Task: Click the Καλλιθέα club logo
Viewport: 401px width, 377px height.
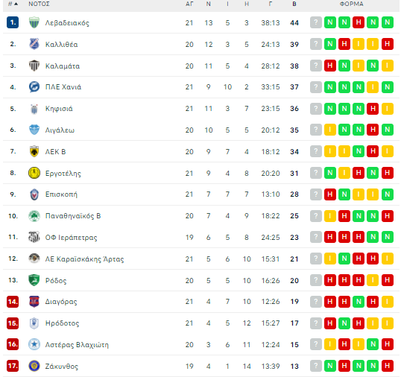Action: (34, 44)
